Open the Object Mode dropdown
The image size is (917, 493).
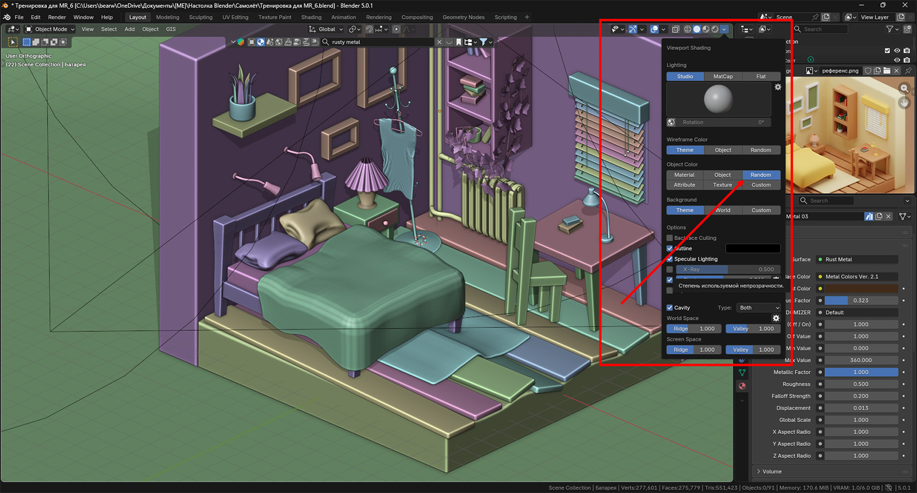50,29
